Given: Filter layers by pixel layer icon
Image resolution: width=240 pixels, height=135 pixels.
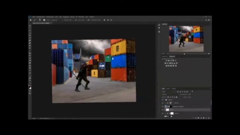Looking at the screenshot, I should pyautogui.click(x=178, y=91).
